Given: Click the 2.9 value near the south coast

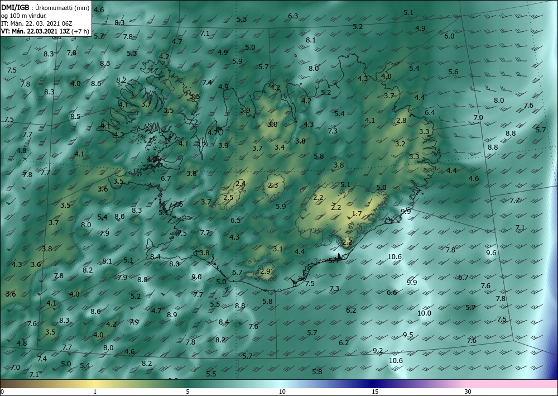Looking at the screenshot, I should [x=265, y=271].
